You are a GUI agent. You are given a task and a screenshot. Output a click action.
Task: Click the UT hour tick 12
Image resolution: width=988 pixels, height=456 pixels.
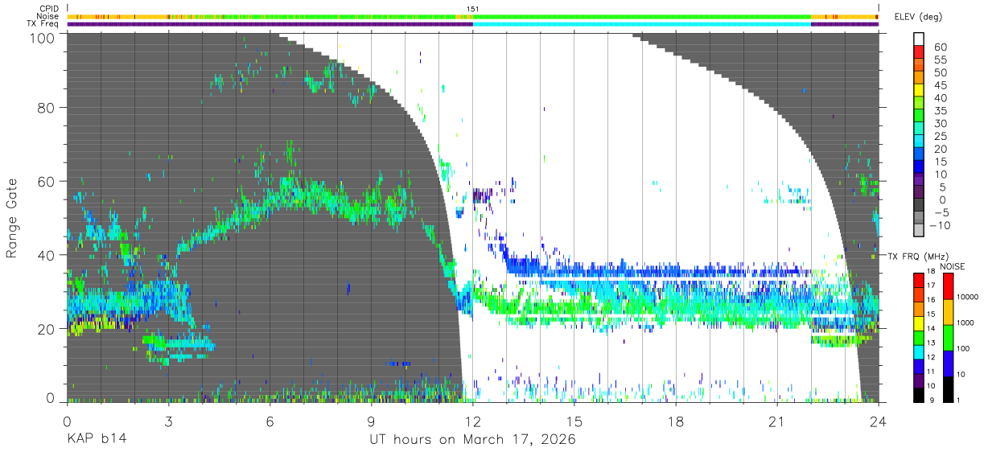coord(472,420)
